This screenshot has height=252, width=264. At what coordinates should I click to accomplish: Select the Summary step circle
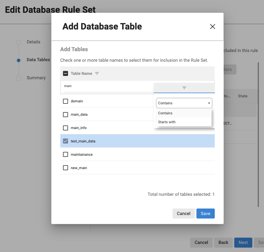[x=19, y=78]
